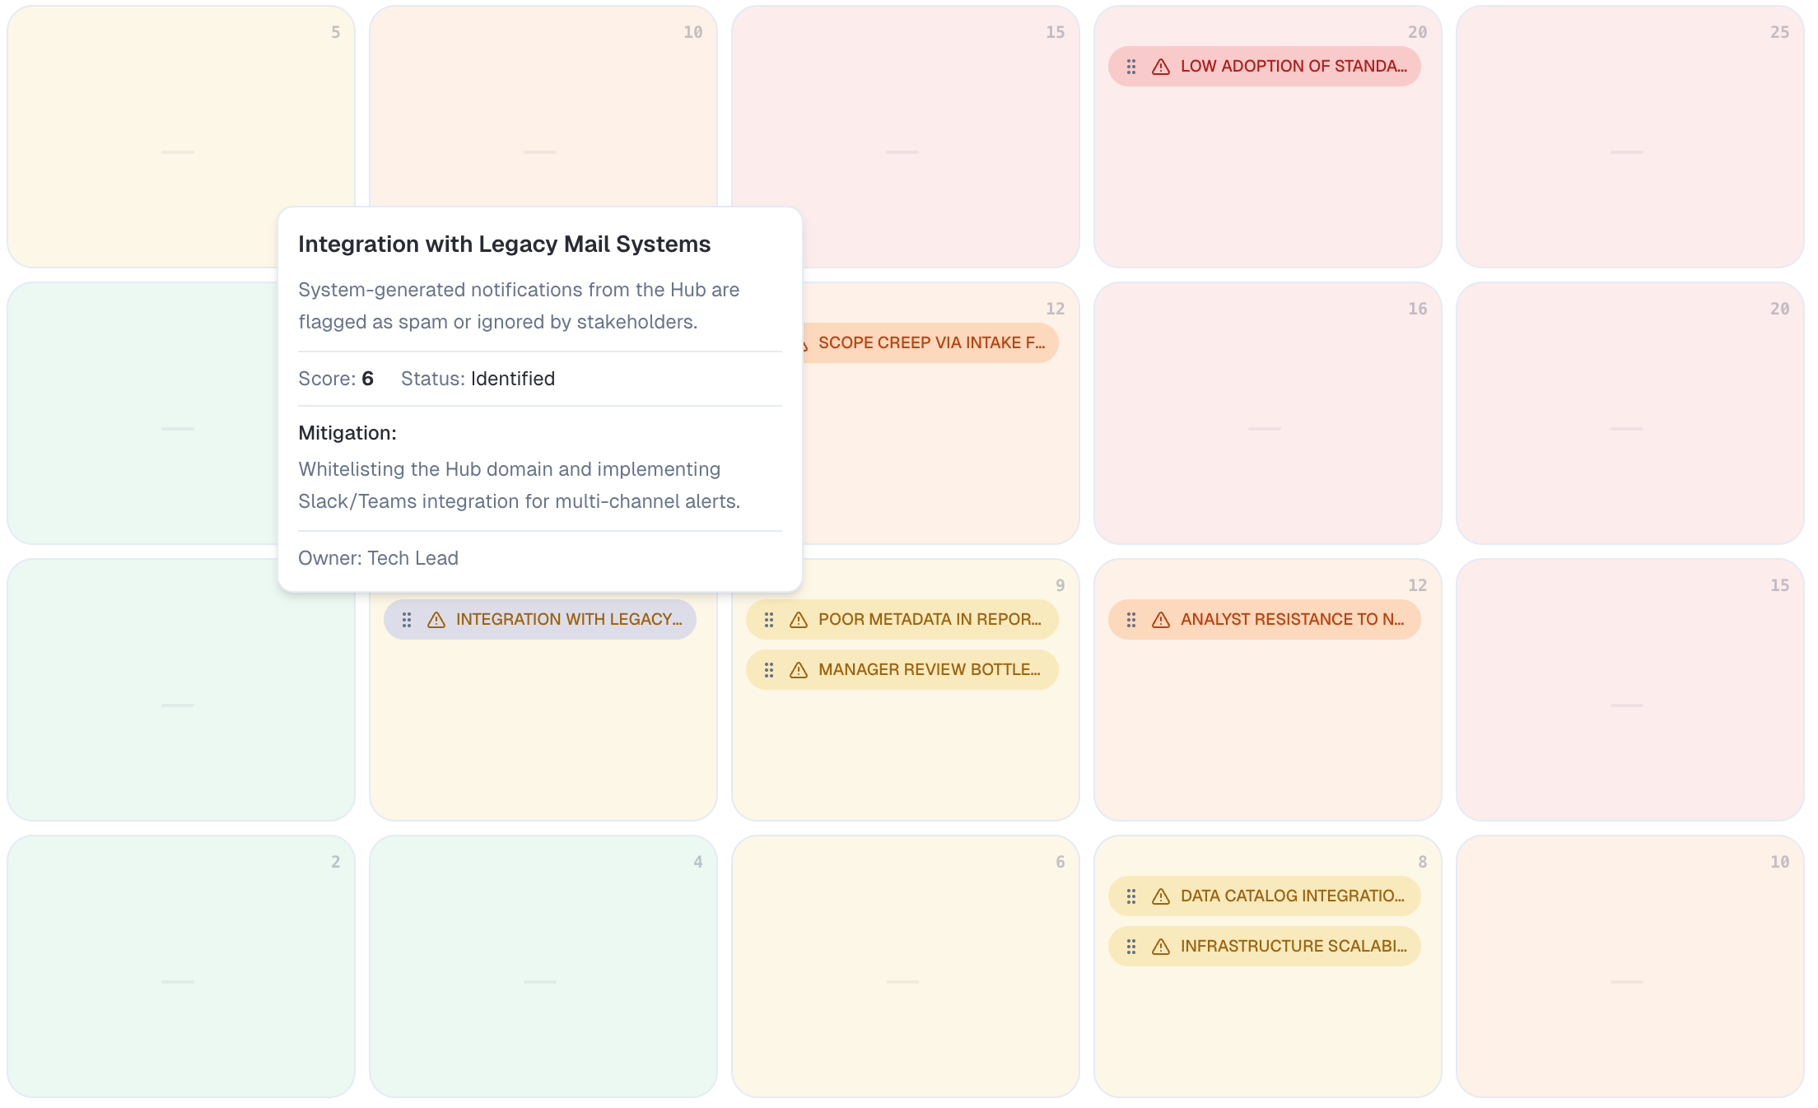Click the warning icon on "Manager Review Bottleneck"
1818x1108 pixels.
pos(798,669)
